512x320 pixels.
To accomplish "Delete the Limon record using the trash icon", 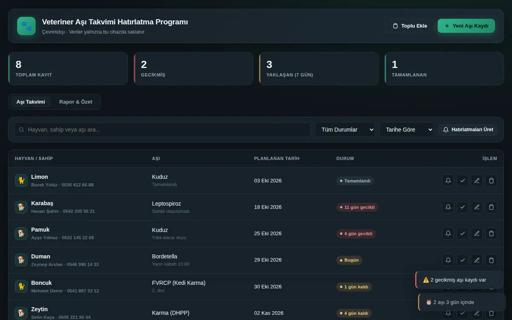I will [x=491, y=180].
